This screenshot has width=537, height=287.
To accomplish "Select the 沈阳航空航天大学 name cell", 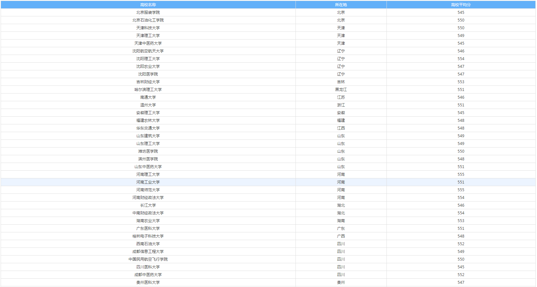I will [x=148, y=51].
